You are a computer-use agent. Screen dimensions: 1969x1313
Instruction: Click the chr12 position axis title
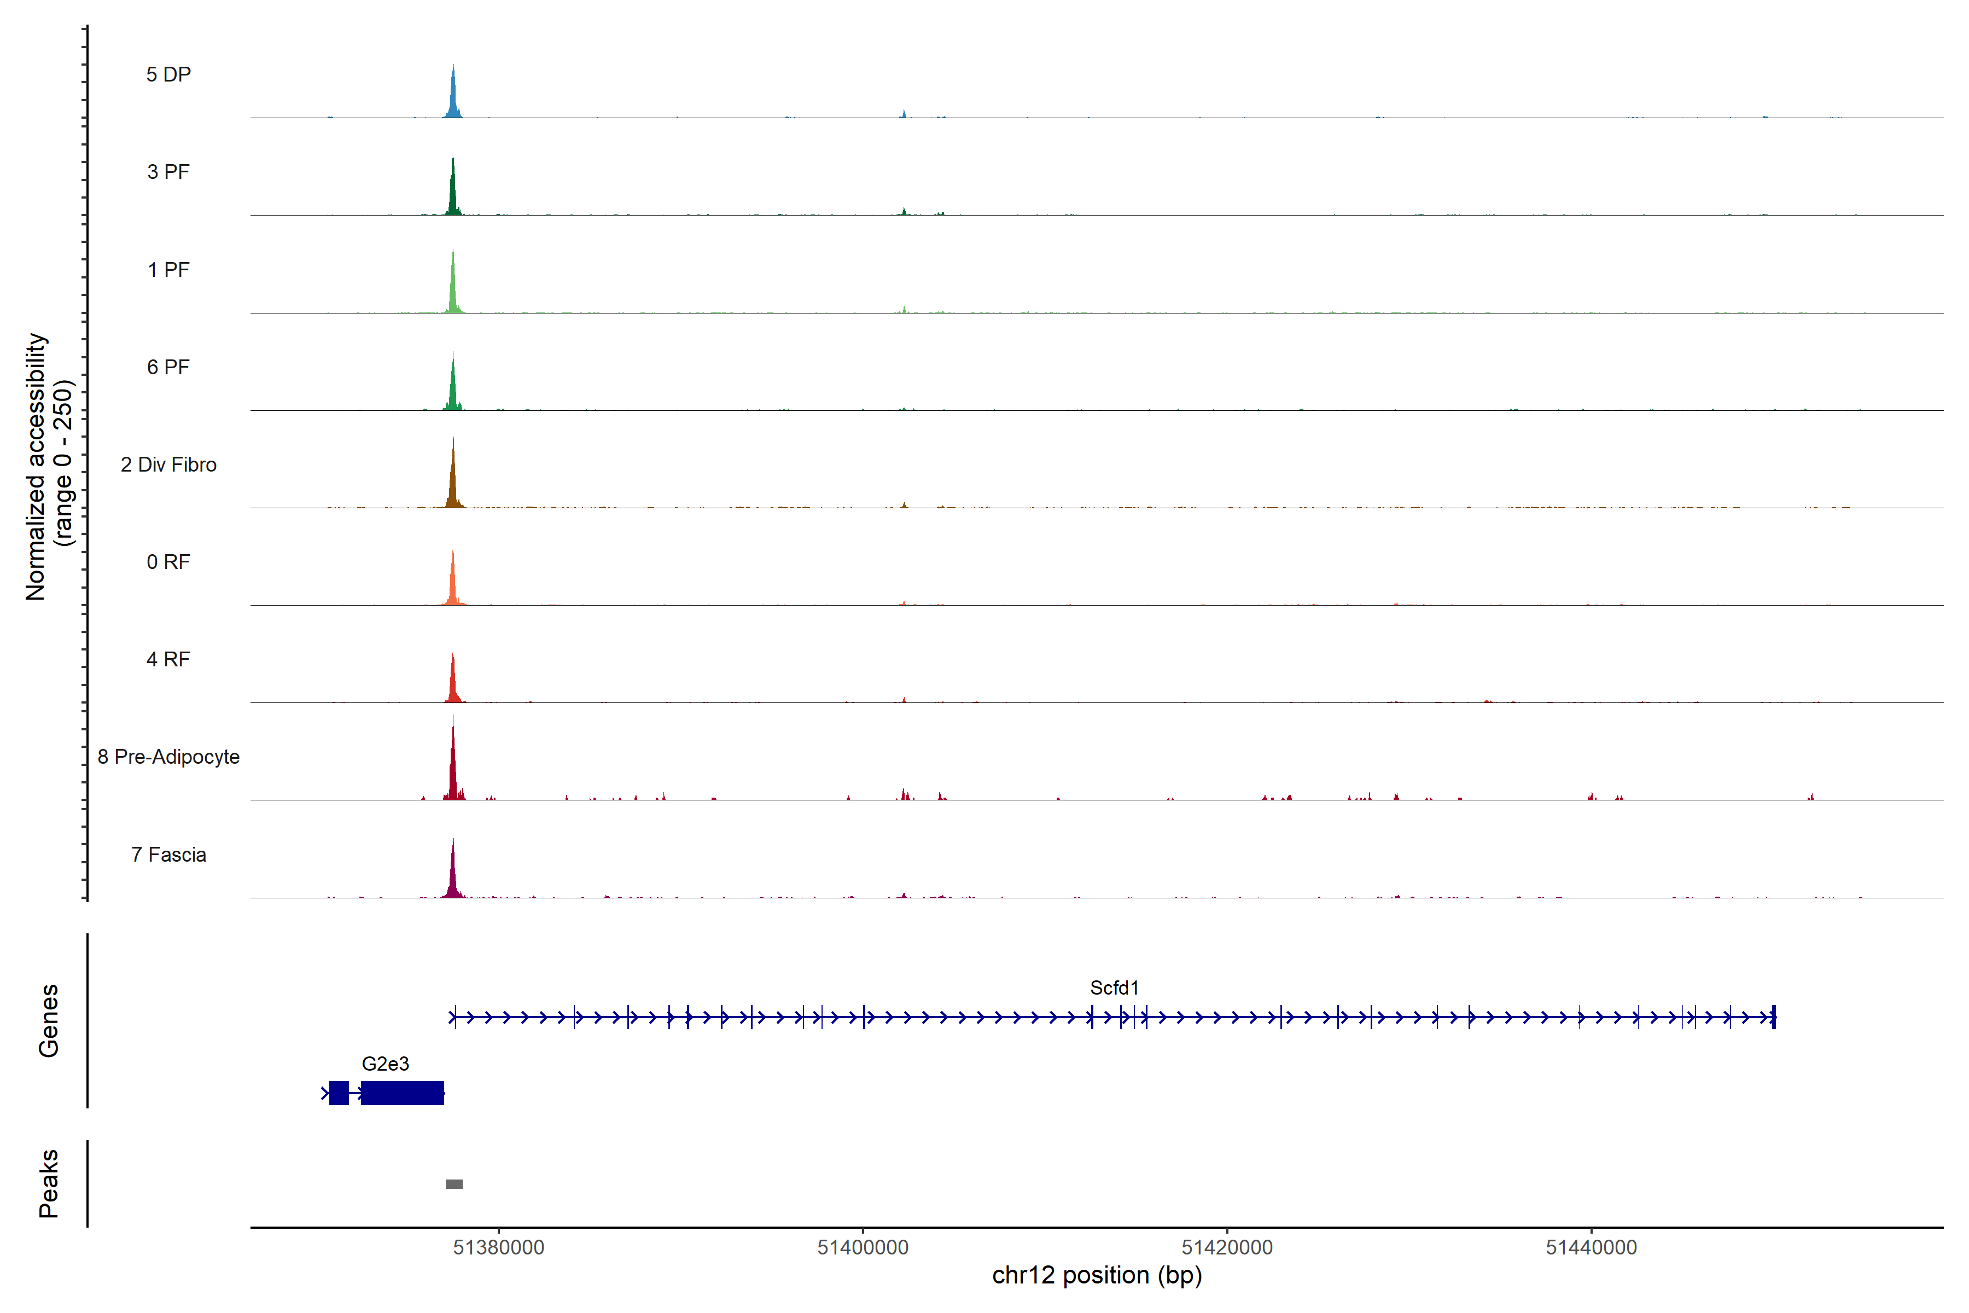click(1097, 1275)
